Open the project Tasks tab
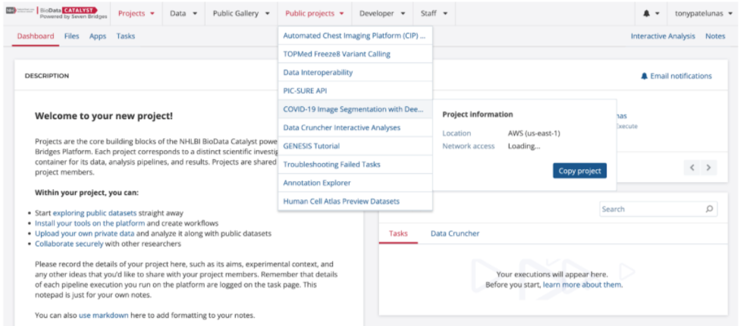 pos(126,36)
